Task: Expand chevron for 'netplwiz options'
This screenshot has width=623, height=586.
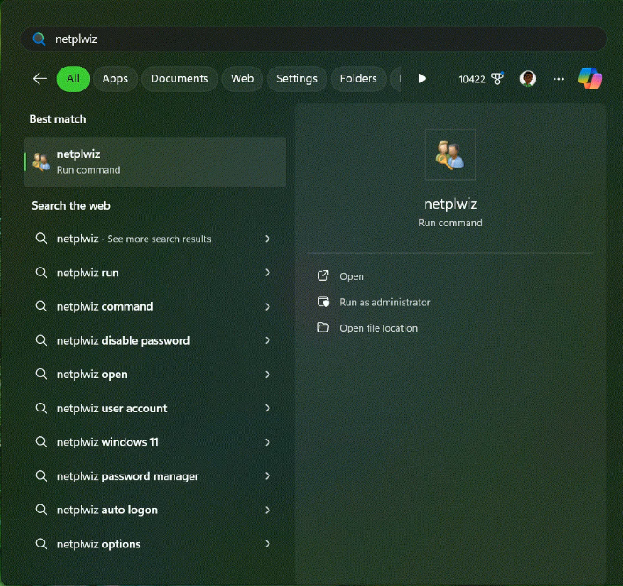Action: [268, 544]
